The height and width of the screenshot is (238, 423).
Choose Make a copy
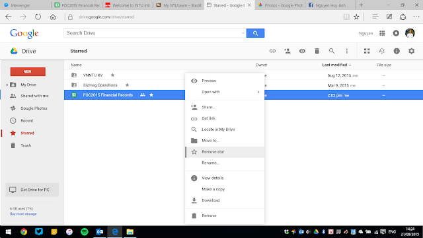pos(225,189)
